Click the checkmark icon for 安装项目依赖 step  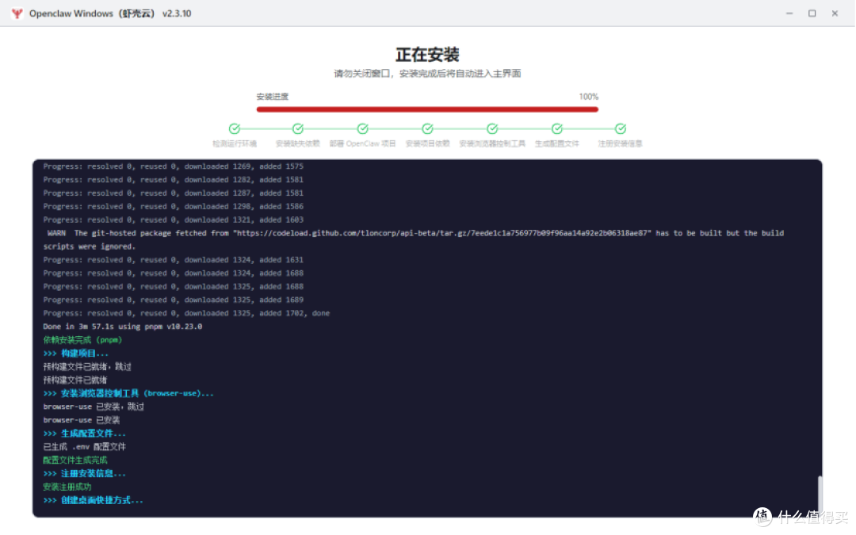tap(427, 129)
